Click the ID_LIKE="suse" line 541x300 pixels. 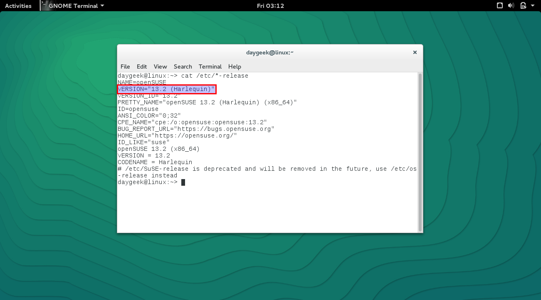[143, 142]
